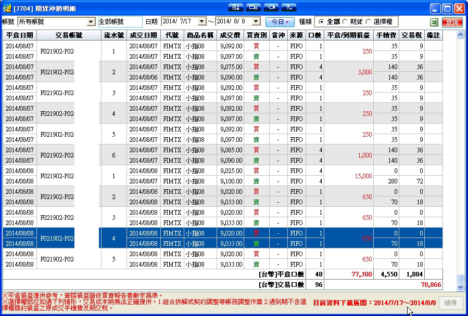The image size is (468, 316).
Task: Click the 成交價 column header
Action: tap(230, 35)
